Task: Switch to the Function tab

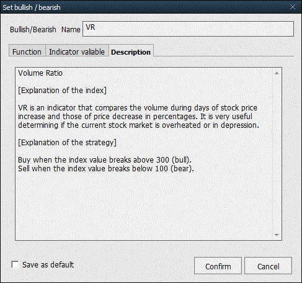Action: [x=27, y=52]
